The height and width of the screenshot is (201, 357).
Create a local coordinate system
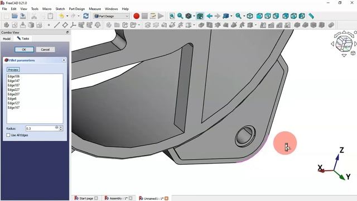pos(73,25)
